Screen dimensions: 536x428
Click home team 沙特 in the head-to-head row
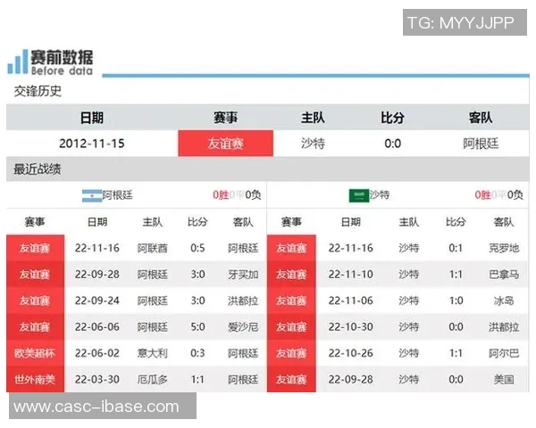tap(313, 144)
